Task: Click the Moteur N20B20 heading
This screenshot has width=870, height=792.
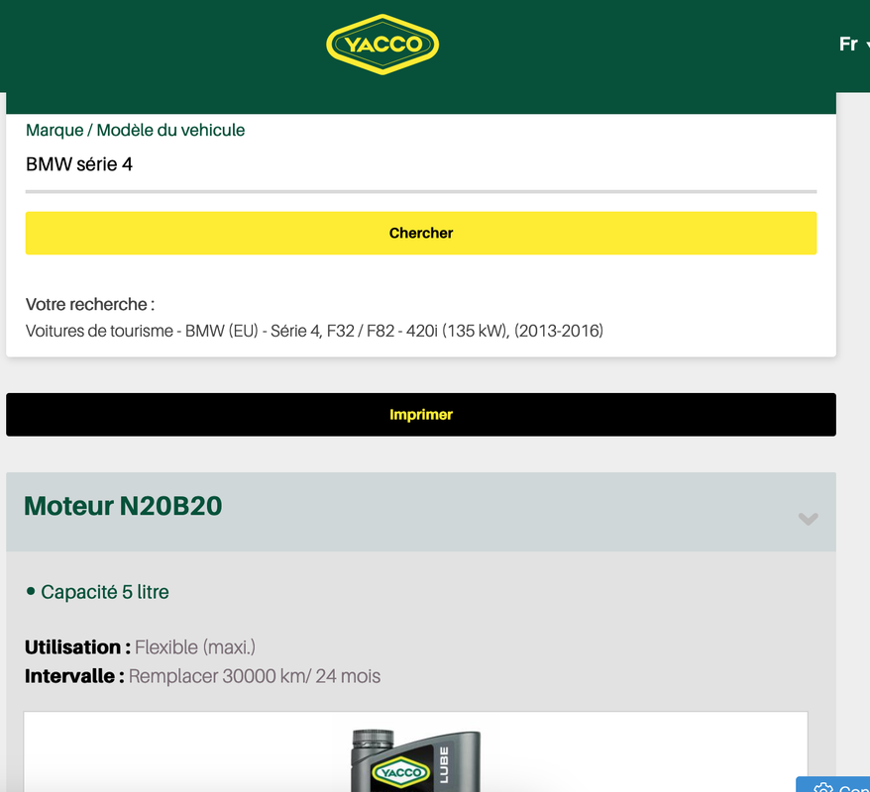Action: (123, 506)
